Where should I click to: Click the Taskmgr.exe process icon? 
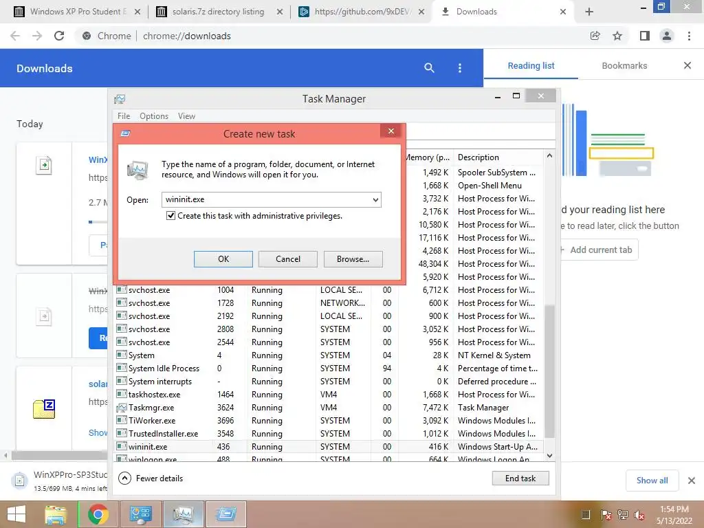coord(121,408)
